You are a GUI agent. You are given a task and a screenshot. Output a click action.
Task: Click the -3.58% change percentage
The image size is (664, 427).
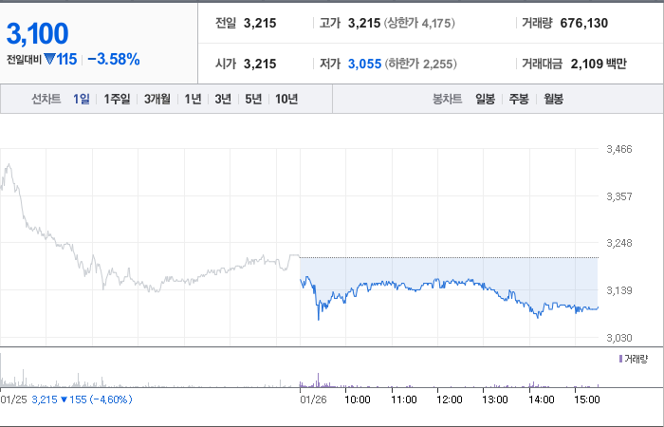(114, 59)
